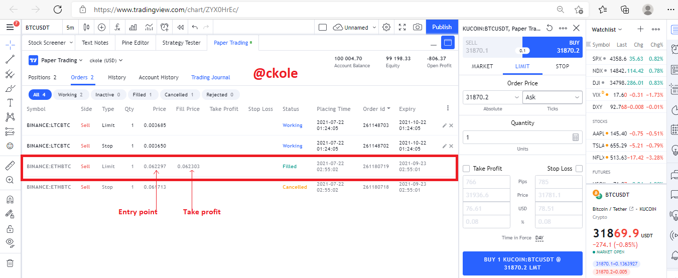The width and height of the screenshot is (678, 278).
Task: Expand the ckole (USD) account dropdown
Action: pyautogui.click(x=106, y=60)
